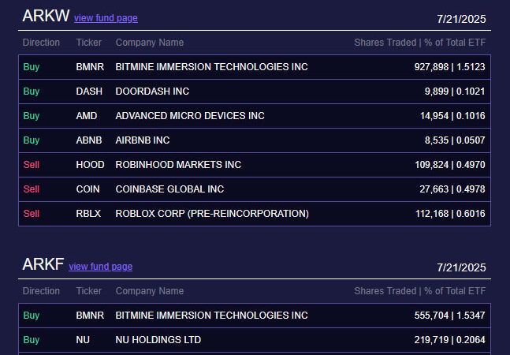Click the Sell label in HOOD row

tap(32, 165)
